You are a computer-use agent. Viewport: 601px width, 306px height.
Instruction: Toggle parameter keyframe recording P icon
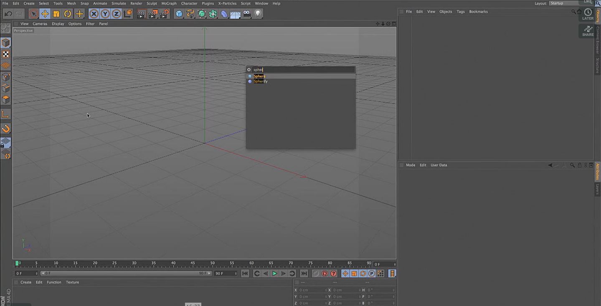pos(371,273)
